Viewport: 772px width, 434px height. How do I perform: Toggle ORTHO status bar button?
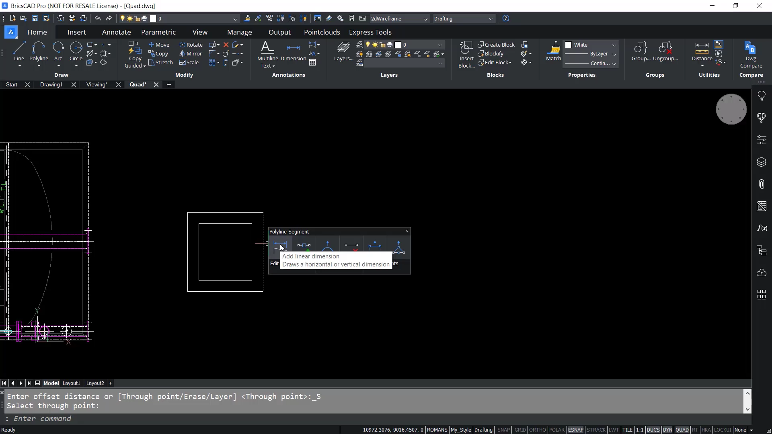pyautogui.click(x=537, y=430)
